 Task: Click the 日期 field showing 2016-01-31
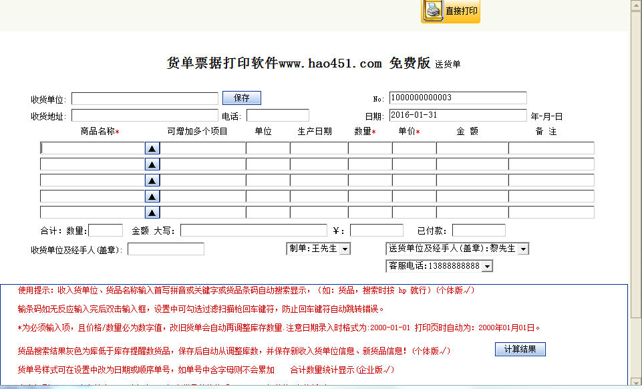458,115
